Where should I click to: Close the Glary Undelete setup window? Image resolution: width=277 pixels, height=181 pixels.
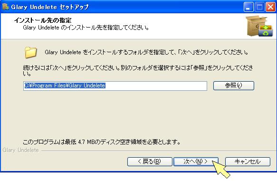(x=270, y=7)
